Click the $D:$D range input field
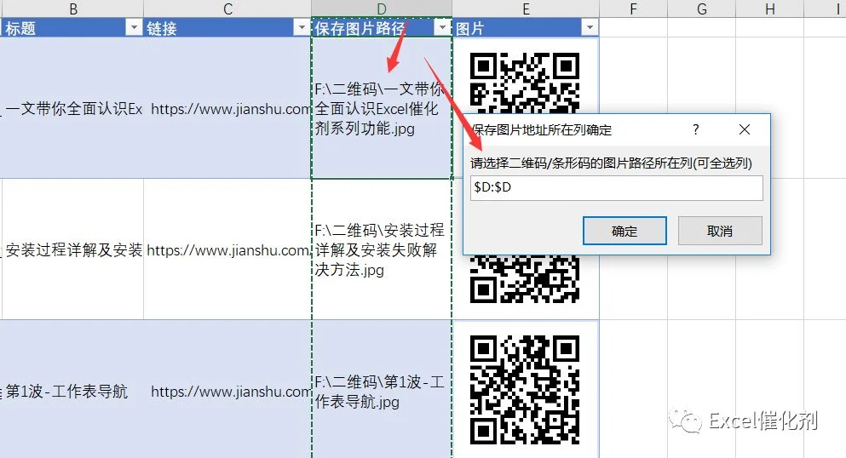Image resolution: width=846 pixels, height=458 pixels. pyautogui.click(x=616, y=187)
